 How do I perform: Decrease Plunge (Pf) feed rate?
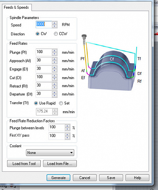54,54
